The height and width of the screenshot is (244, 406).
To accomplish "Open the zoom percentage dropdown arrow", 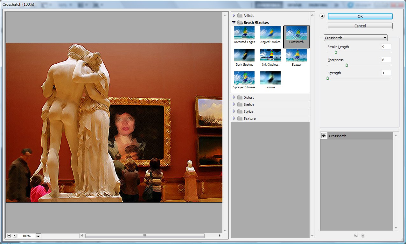I will (38, 236).
